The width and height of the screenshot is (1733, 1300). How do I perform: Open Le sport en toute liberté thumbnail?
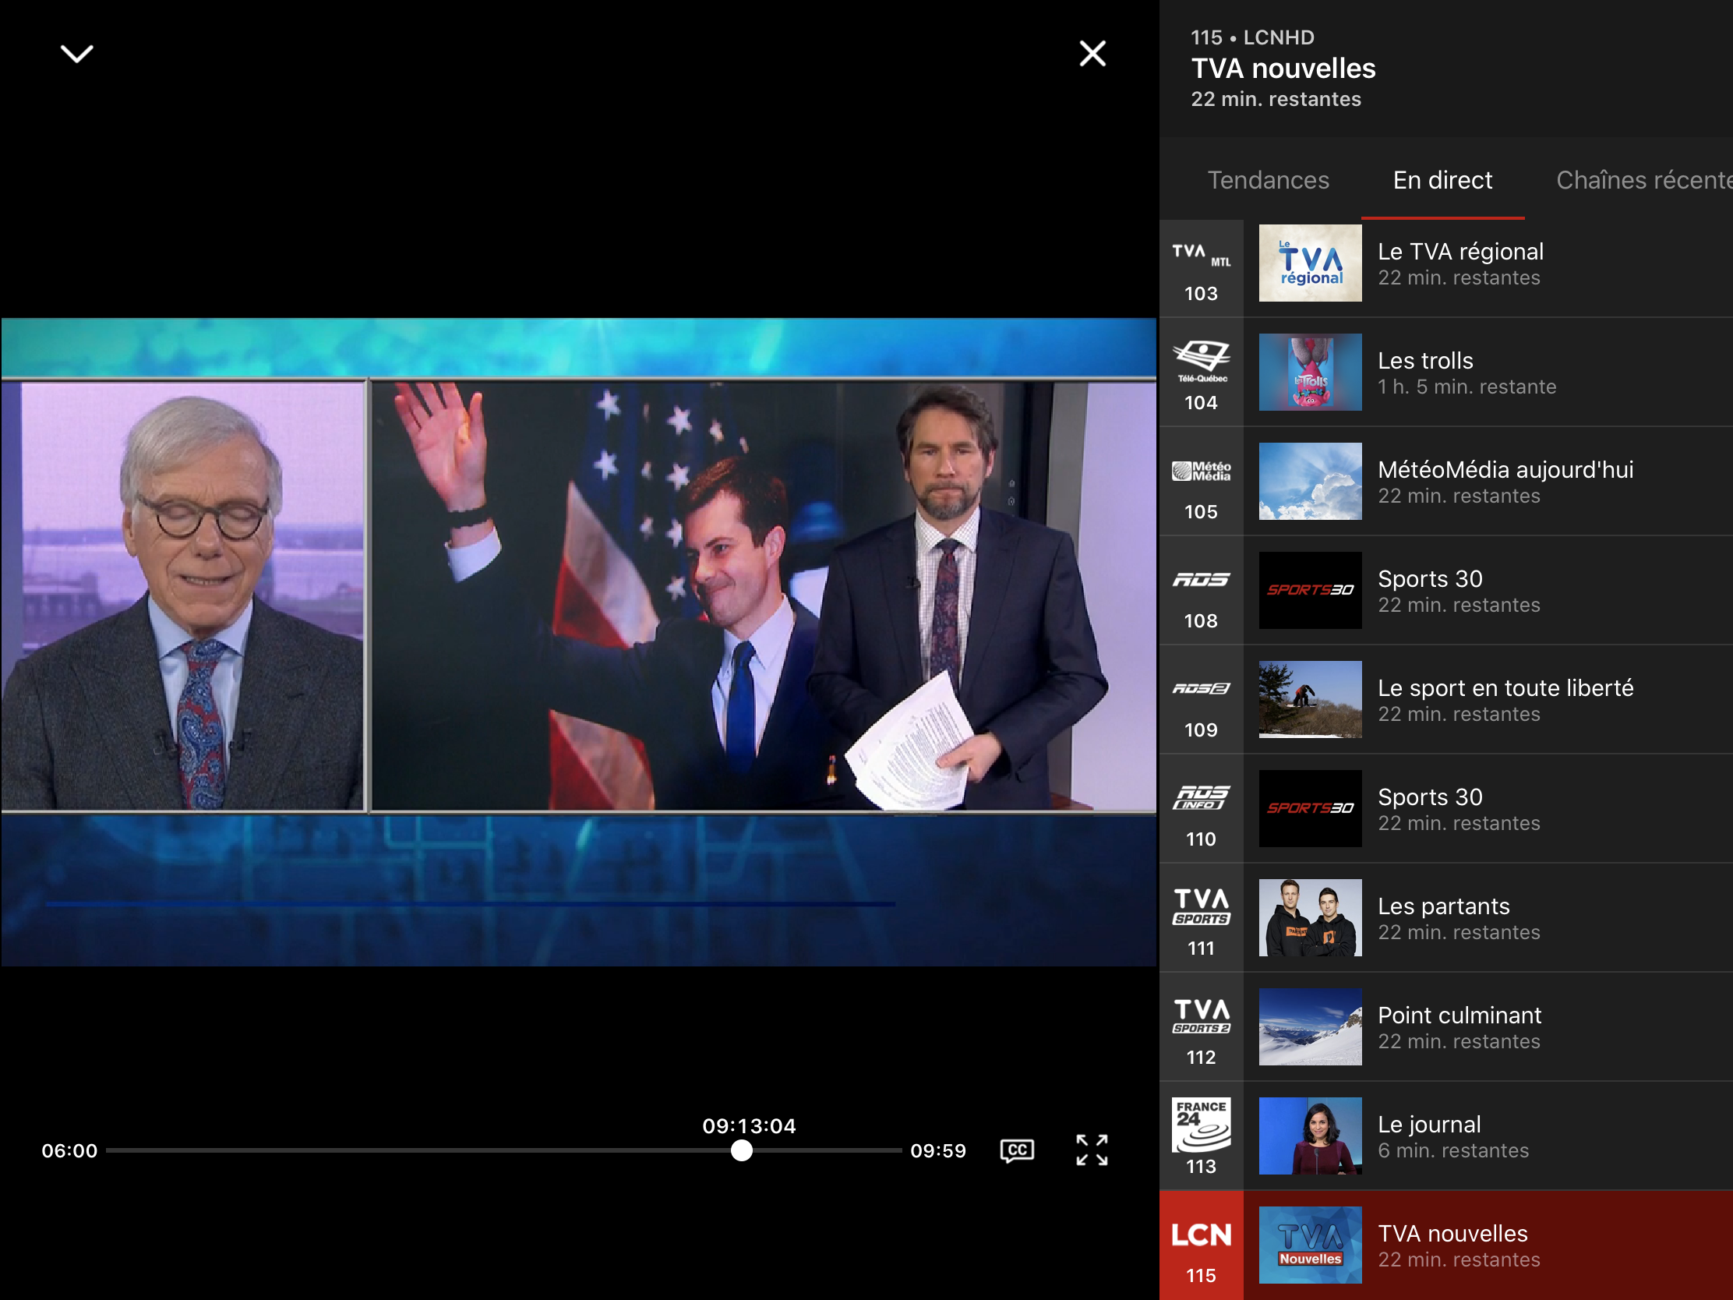coord(1310,699)
